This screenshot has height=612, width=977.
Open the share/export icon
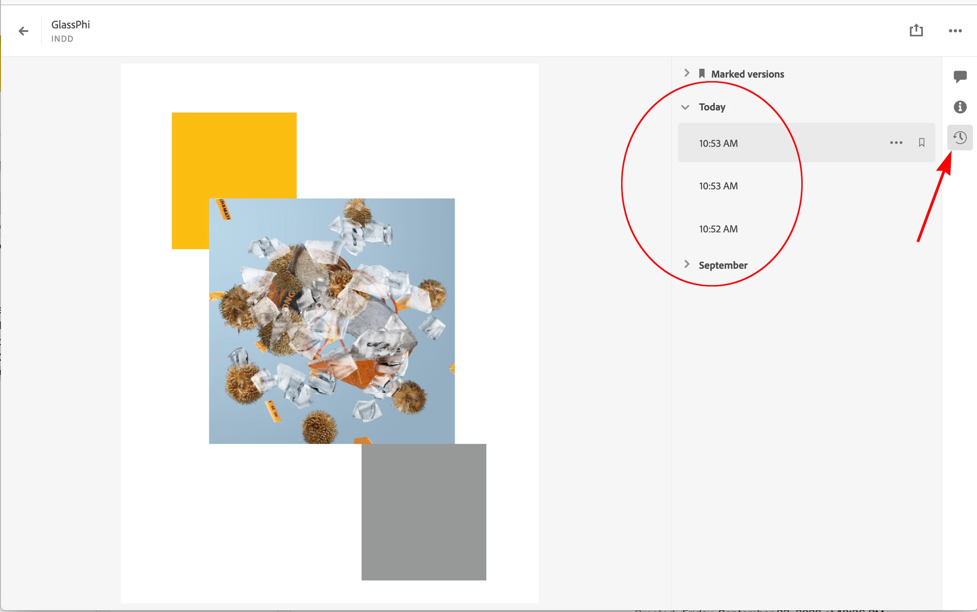click(916, 31)
